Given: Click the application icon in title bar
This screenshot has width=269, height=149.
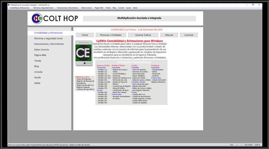Looking at the screenshot, I should tap(9, 5).
